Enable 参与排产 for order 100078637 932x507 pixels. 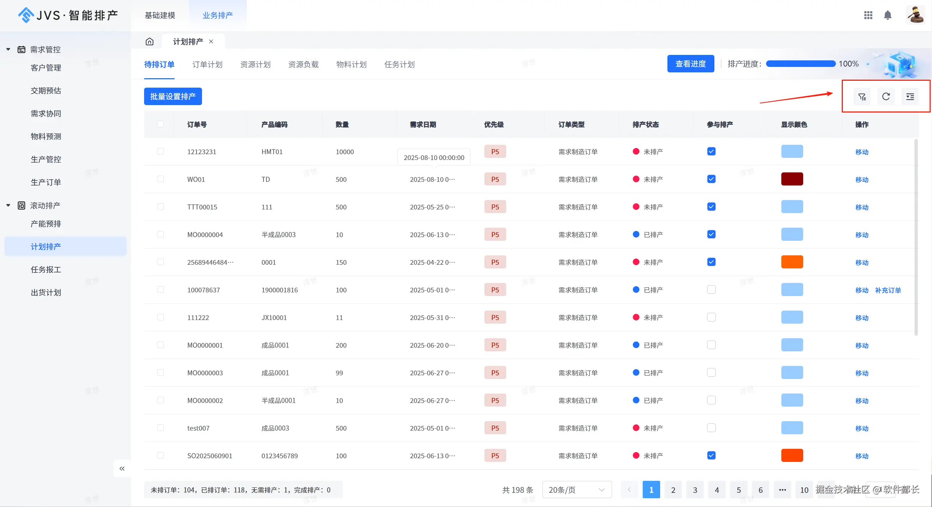pos(711,290)
